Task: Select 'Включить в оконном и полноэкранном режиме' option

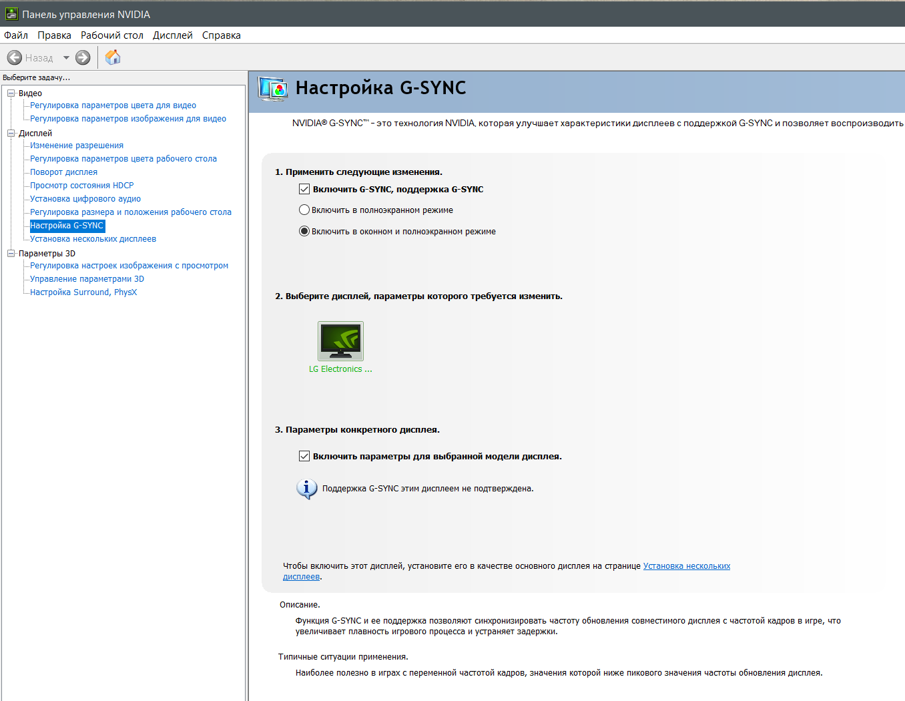Action: point(304,232)
